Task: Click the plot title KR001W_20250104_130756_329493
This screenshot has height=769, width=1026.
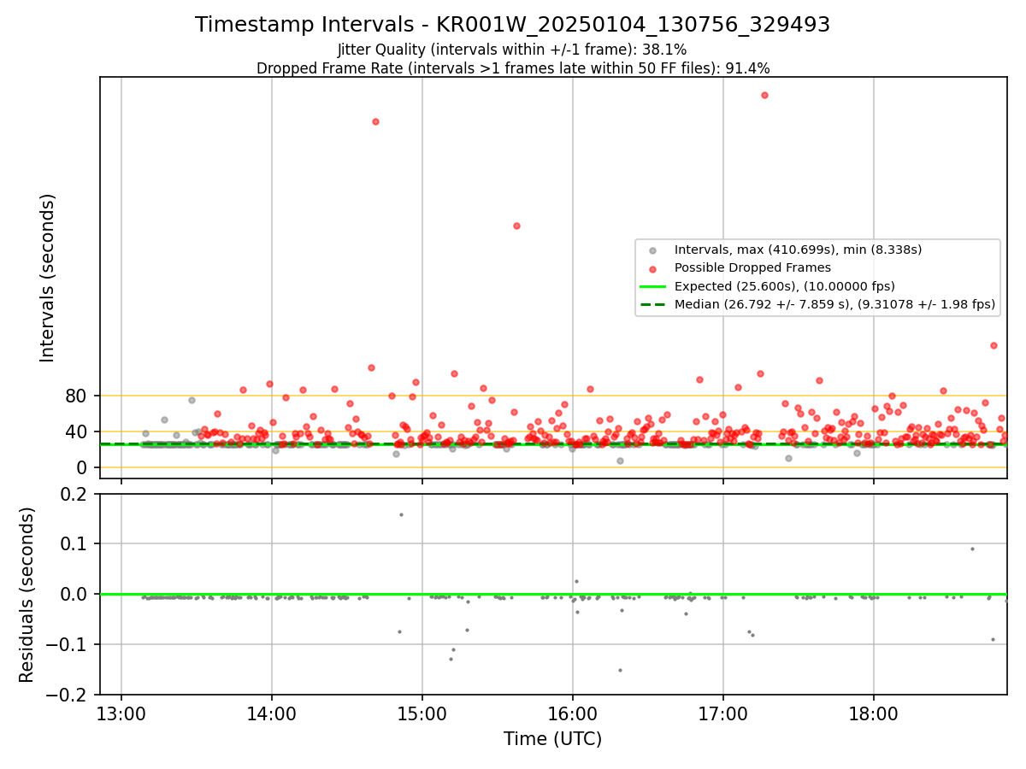Action: coord(513,25)
